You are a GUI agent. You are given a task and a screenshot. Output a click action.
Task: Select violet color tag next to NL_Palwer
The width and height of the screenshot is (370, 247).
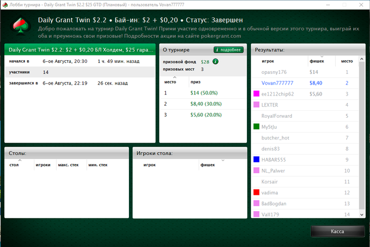(x=256, y=170)
